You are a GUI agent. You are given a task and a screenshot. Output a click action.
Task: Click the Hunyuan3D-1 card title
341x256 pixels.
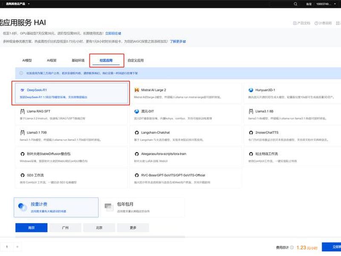[265, 90]
